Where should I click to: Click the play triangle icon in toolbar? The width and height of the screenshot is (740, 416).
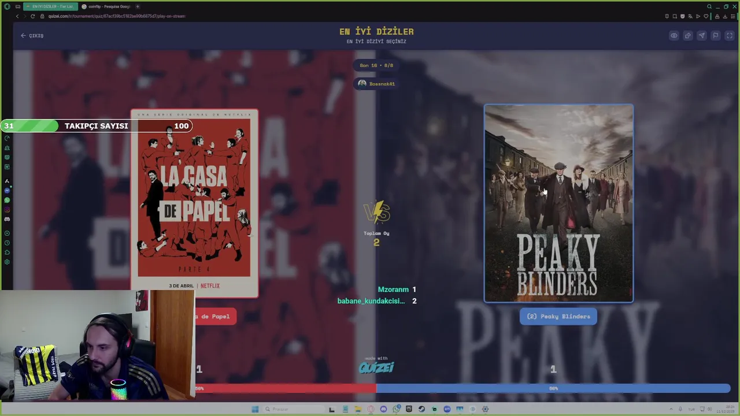[x=698, y=16]
